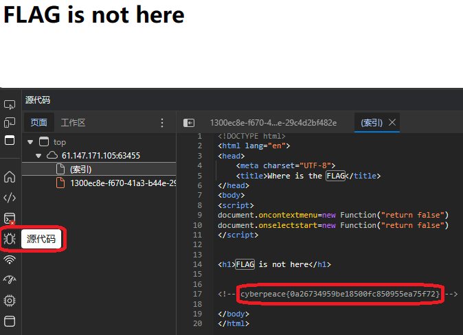This screenshot has height=335, width=463.
Task: Open the 1300ec8e-f670-4...e-29c4d2bf482e editor tab
Action: (273, 122)
